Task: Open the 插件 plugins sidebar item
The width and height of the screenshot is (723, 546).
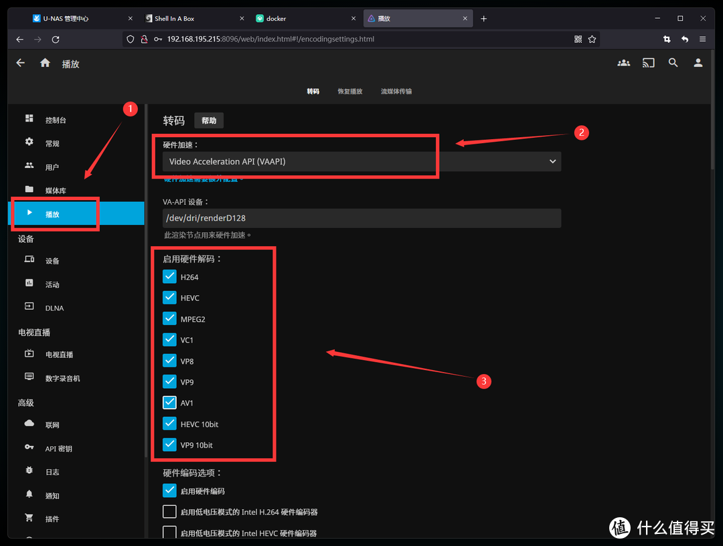Action: (x=76, y=519)
